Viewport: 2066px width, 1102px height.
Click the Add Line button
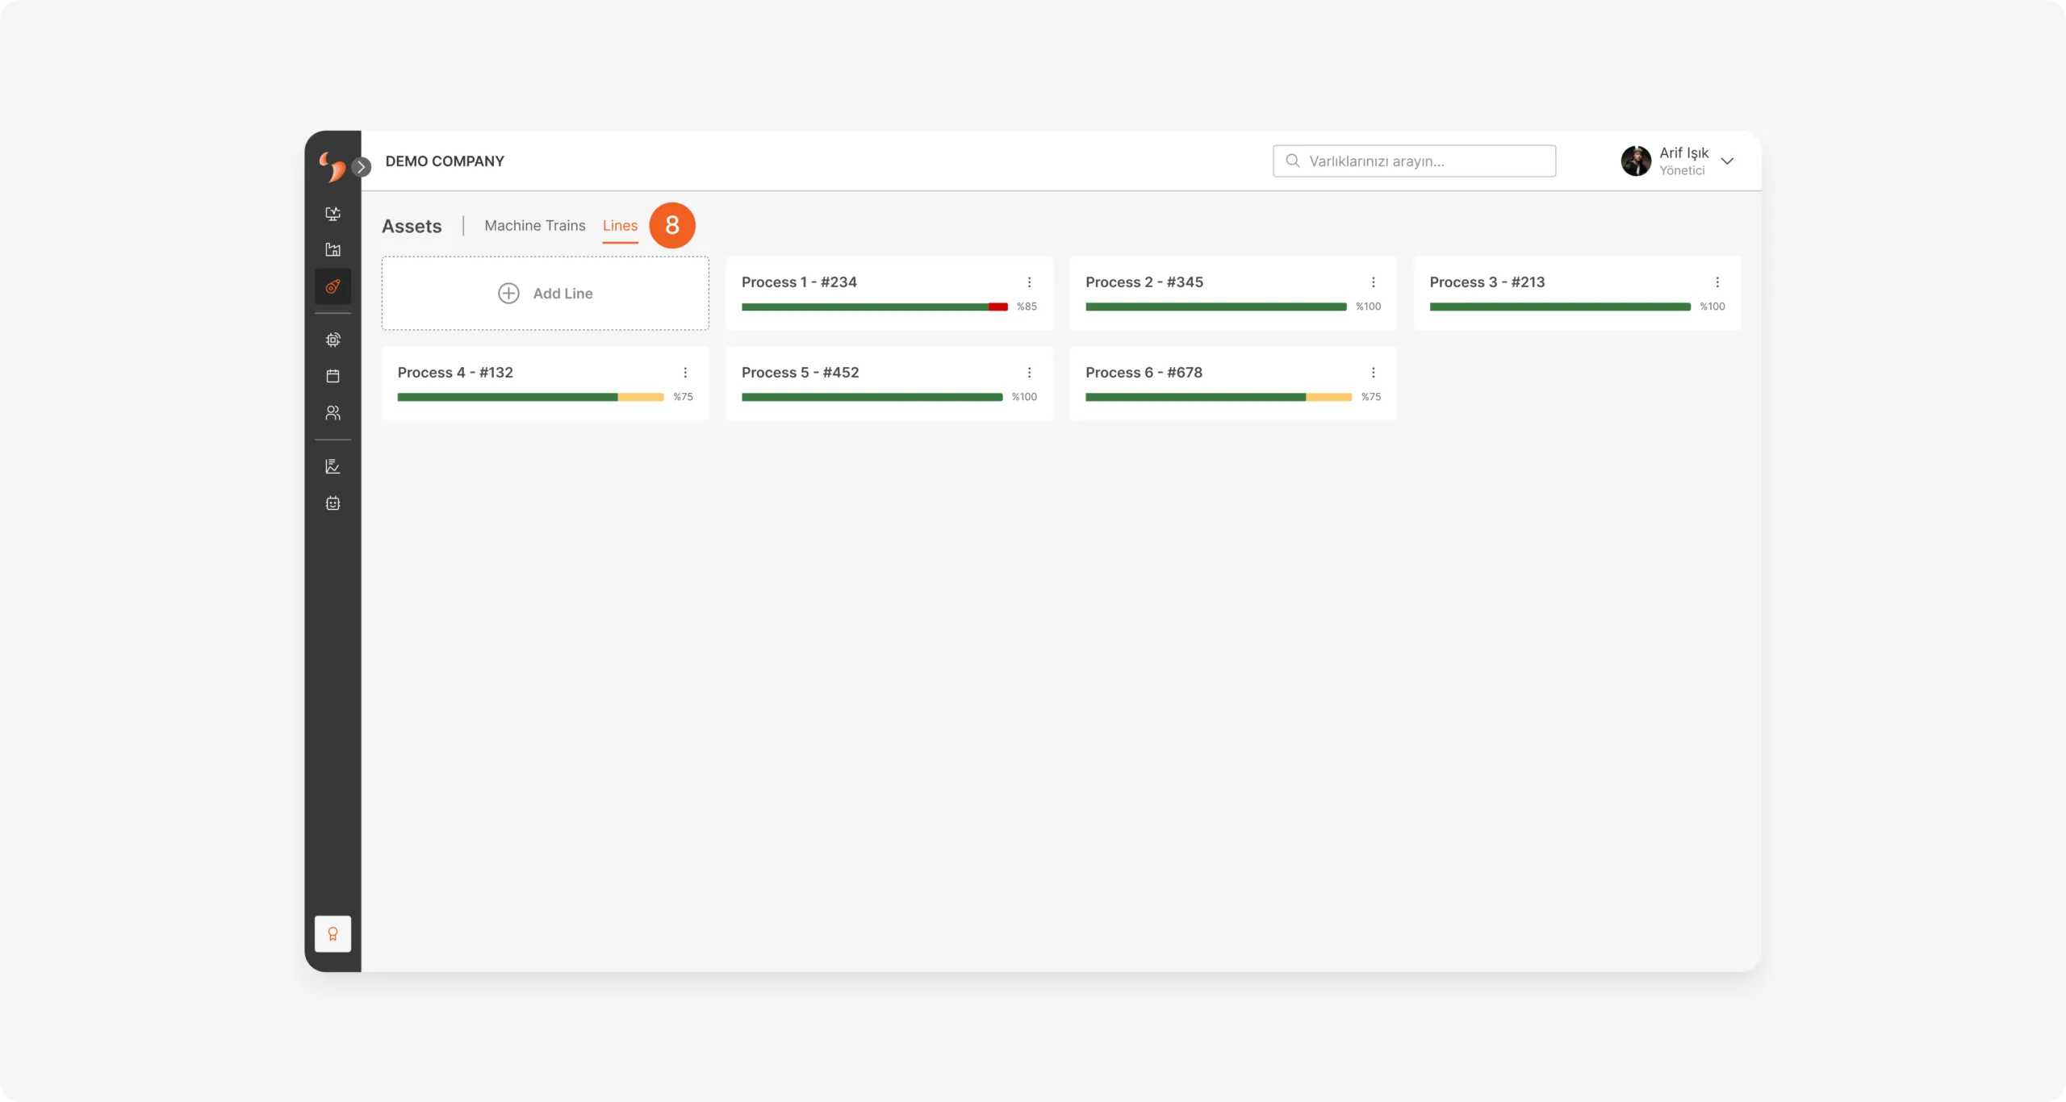point(546,294)
